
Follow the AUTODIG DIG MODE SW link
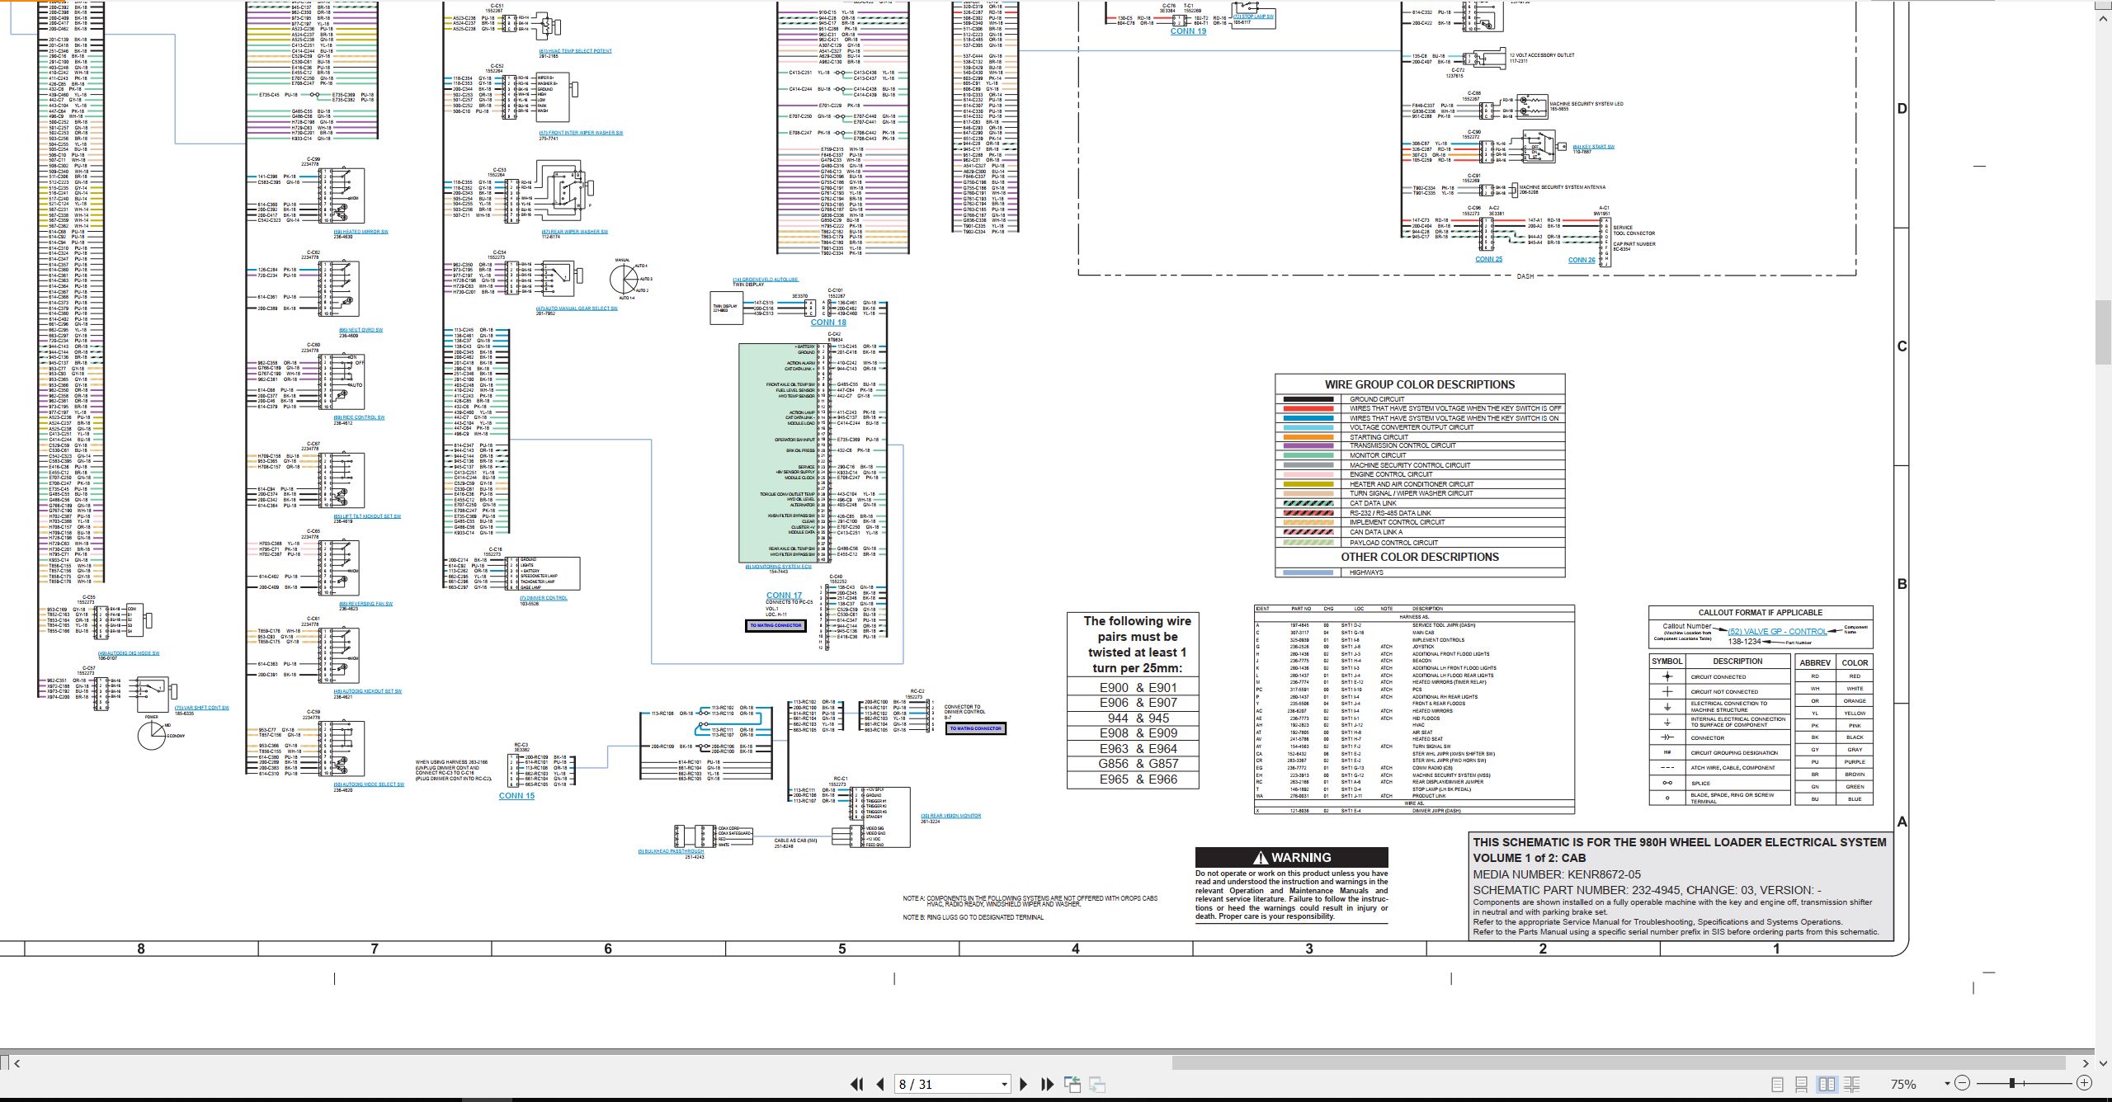click(128, 653)
